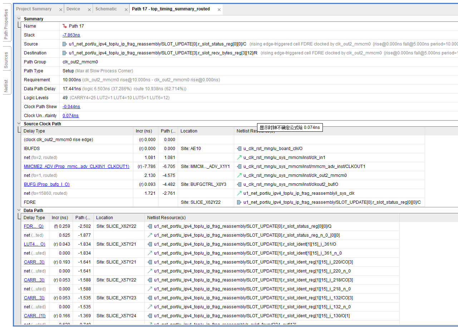Collapse the Summary section

pos(19,19)
